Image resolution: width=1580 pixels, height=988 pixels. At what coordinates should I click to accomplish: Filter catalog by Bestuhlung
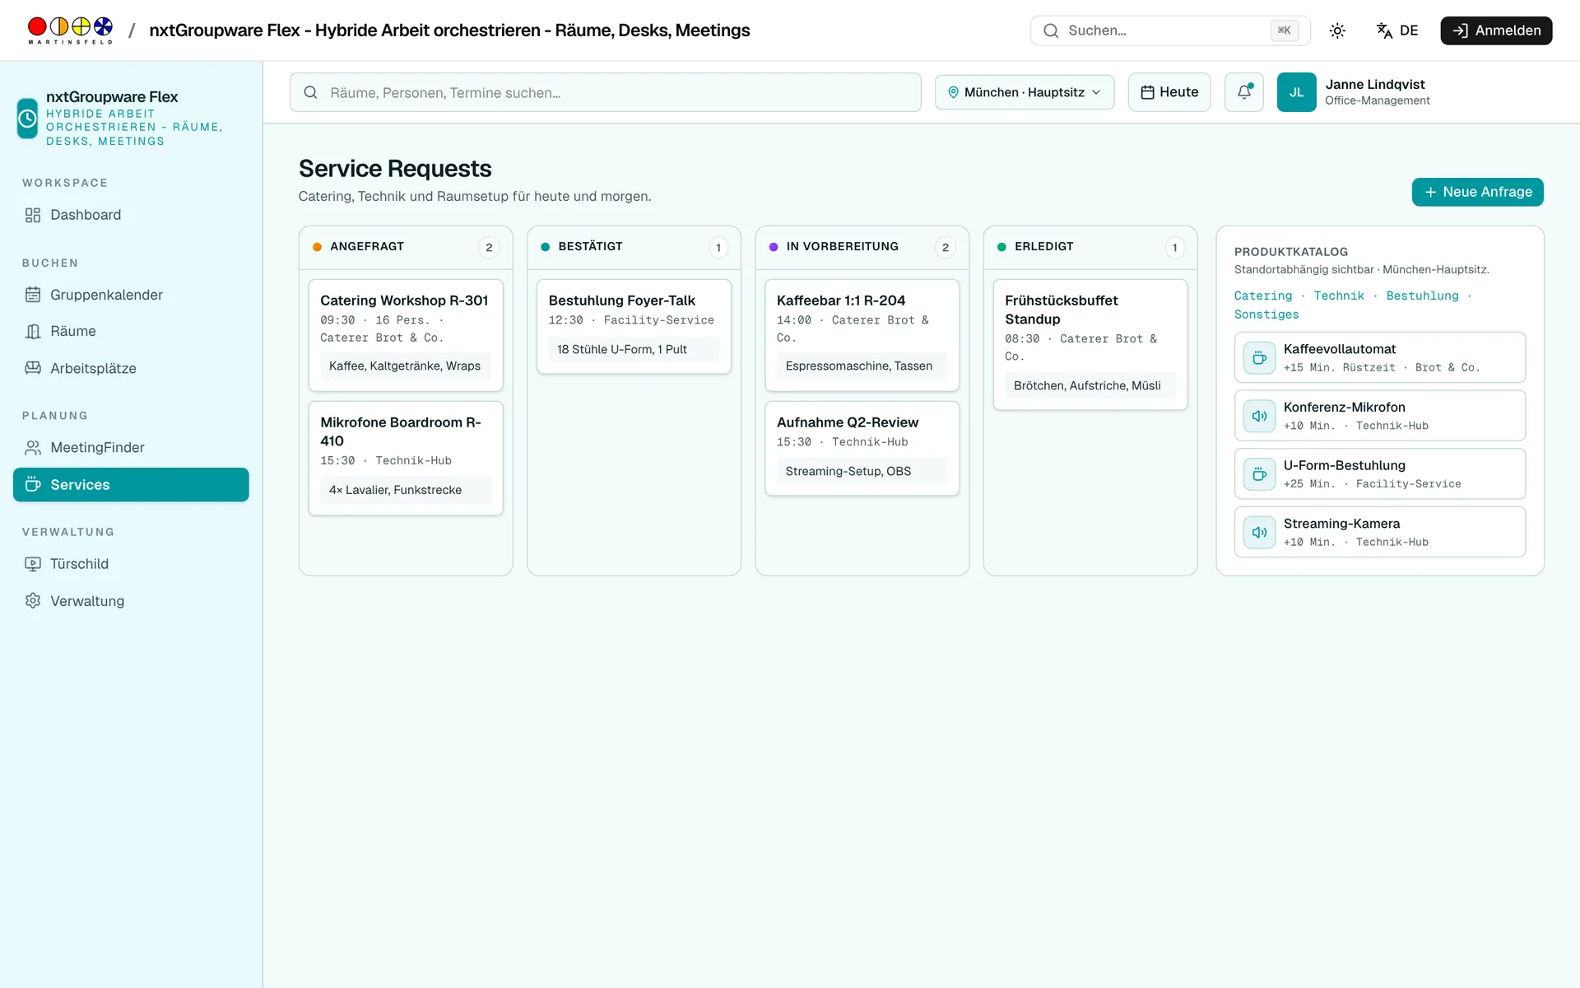pos(1421,296)
